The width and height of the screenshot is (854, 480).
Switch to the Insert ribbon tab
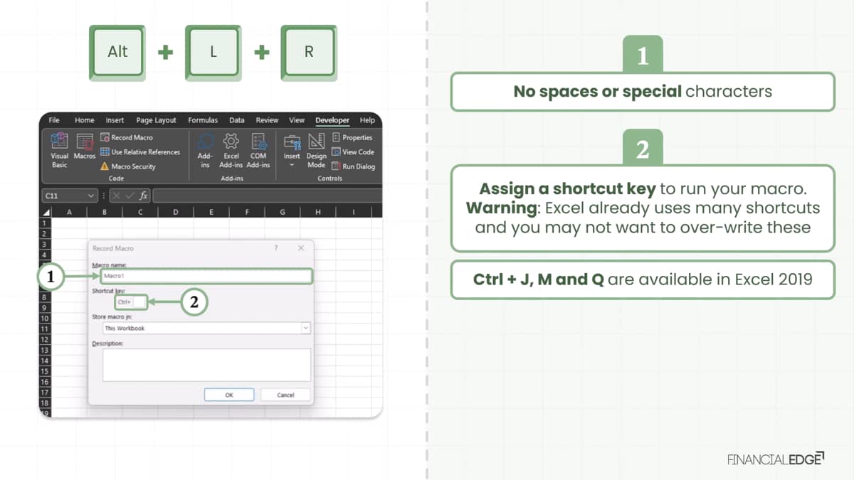115,120
